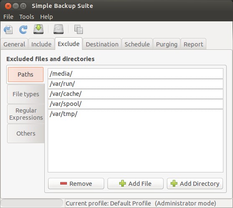Click the save configuration toolbar icon
233x208 pixels.
point(8,29)
